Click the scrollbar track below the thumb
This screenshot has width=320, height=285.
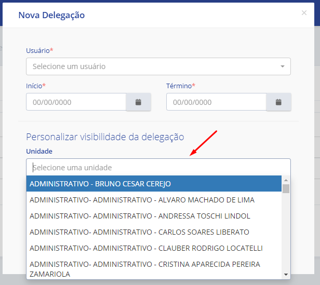(286, 234)
